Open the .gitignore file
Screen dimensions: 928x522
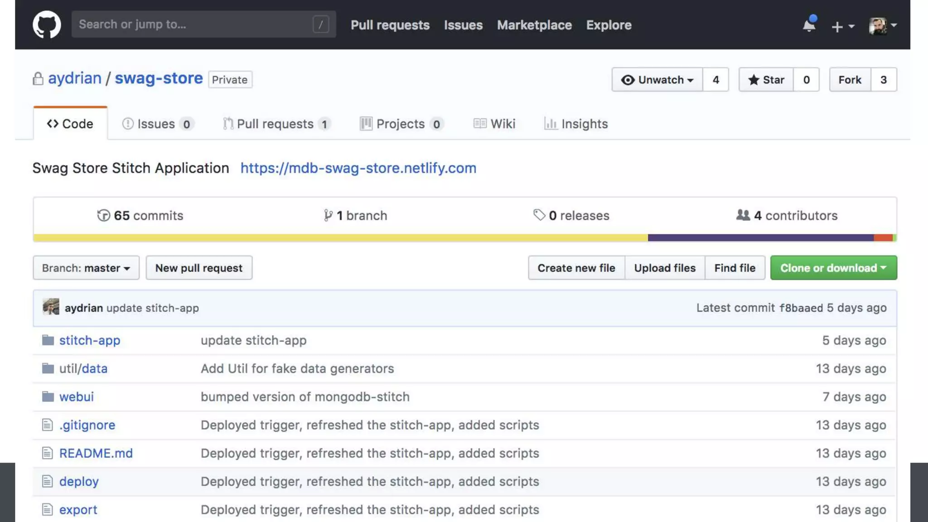(87, 425)
